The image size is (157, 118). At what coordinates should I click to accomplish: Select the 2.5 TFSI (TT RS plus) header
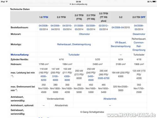pyautogui.click(x=104, y=17)
